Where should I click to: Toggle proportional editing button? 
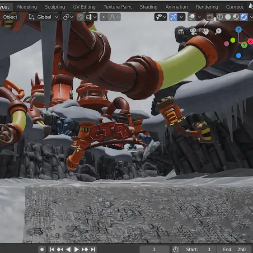pyautogui.click(x=104, y=17)
